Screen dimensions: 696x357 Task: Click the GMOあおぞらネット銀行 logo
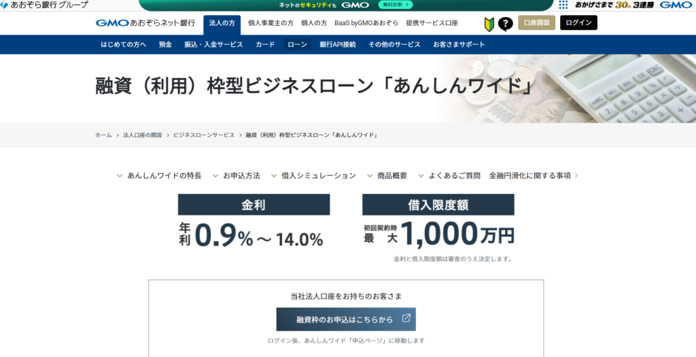coord(145,23)
